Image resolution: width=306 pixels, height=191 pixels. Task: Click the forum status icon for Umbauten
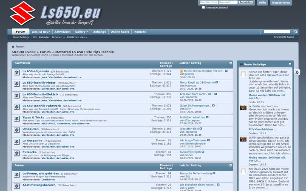tap(17, 130)
